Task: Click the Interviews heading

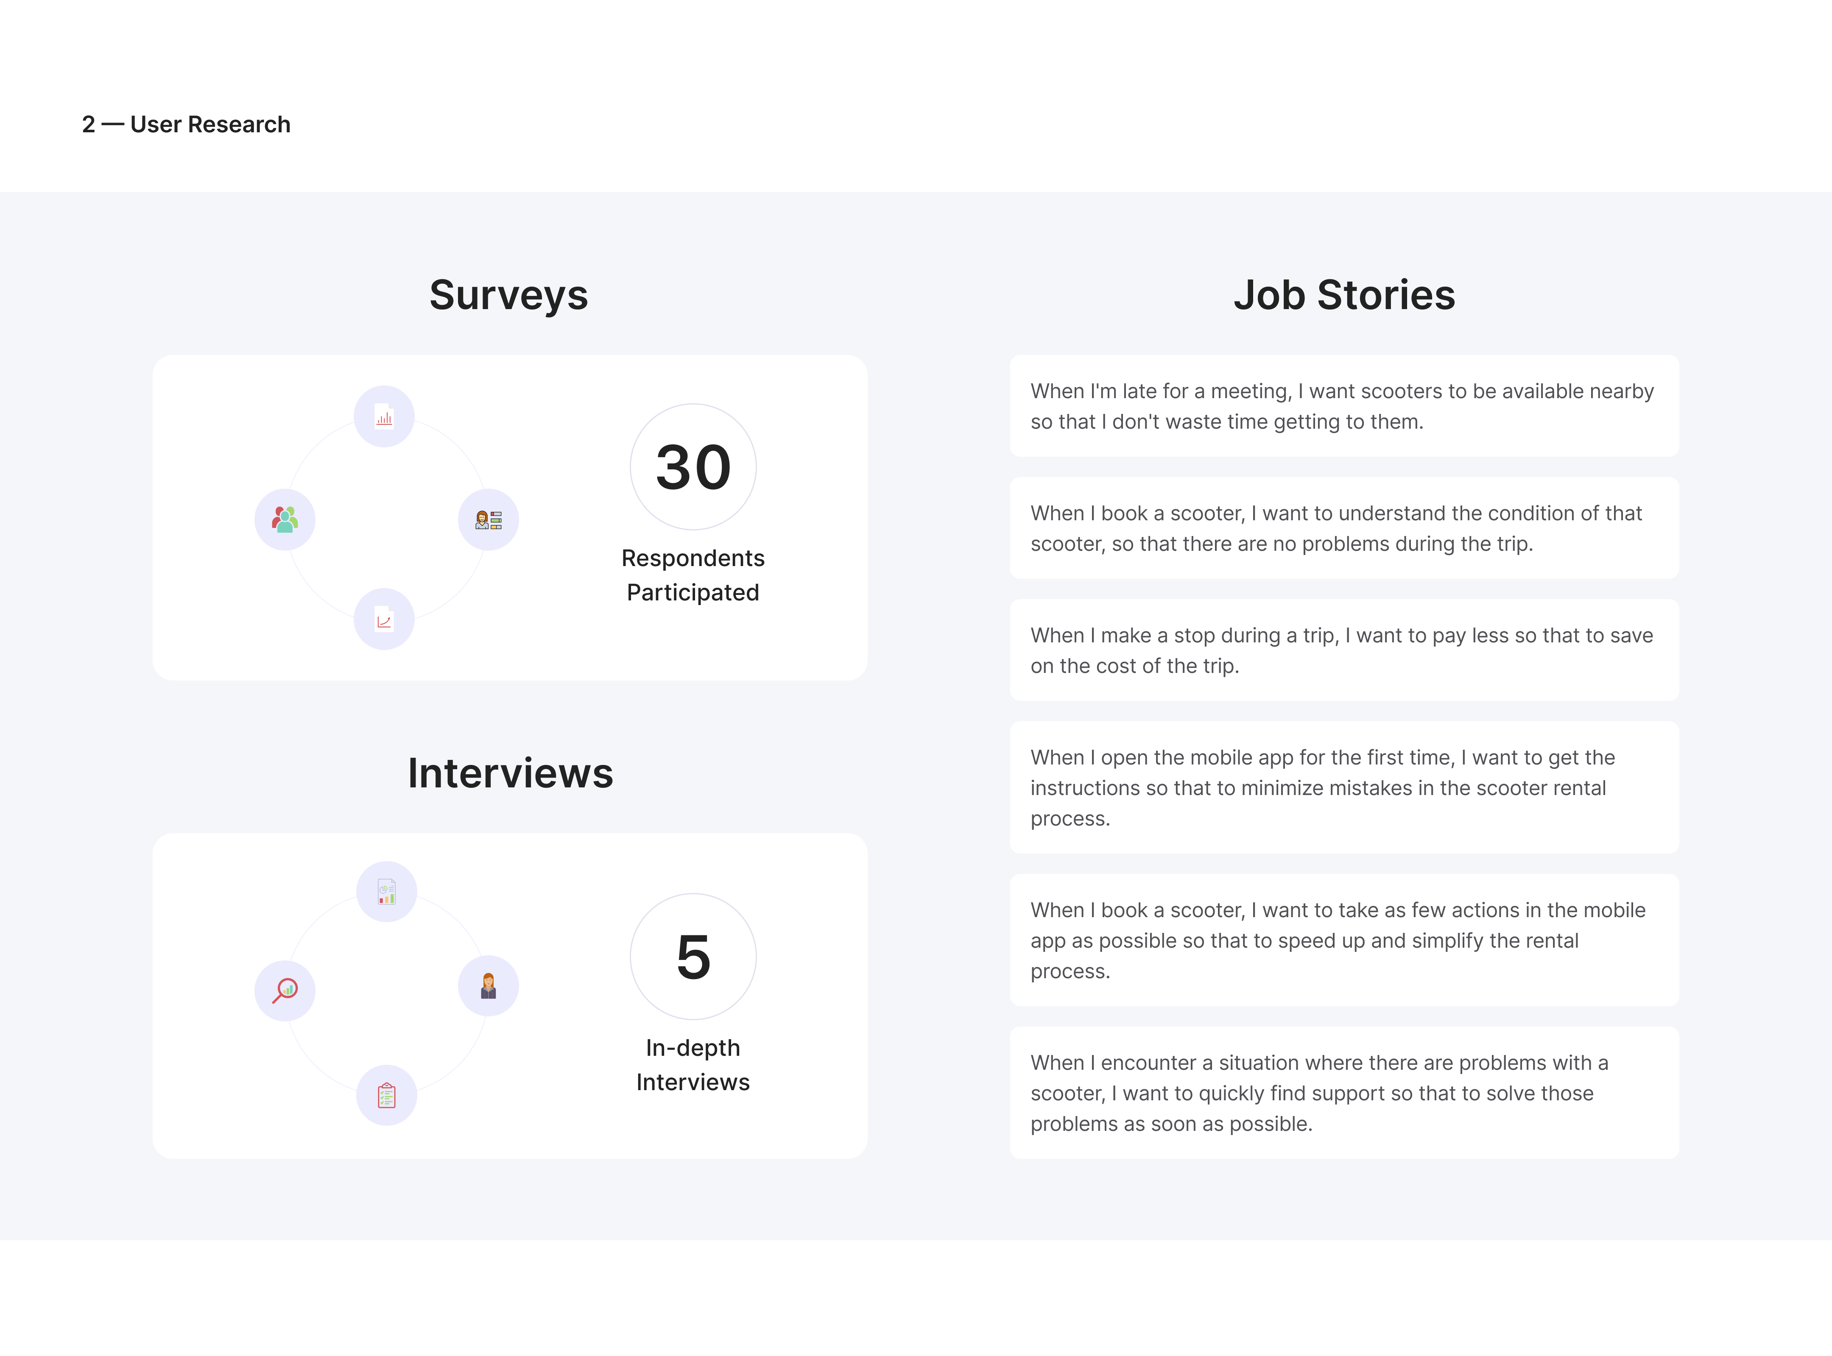Action: pos(511,773)
